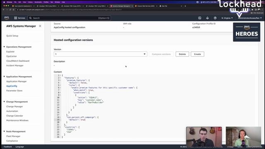Open the CloudShell icon in header
This screenshot has height=149, width=265.
pos(200,18)
